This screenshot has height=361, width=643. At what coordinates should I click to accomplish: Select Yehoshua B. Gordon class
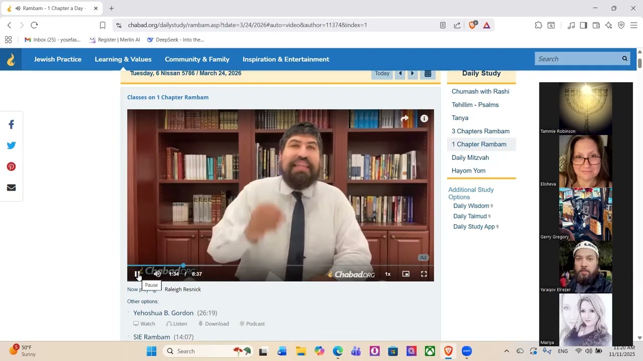[x=163, y=313]
